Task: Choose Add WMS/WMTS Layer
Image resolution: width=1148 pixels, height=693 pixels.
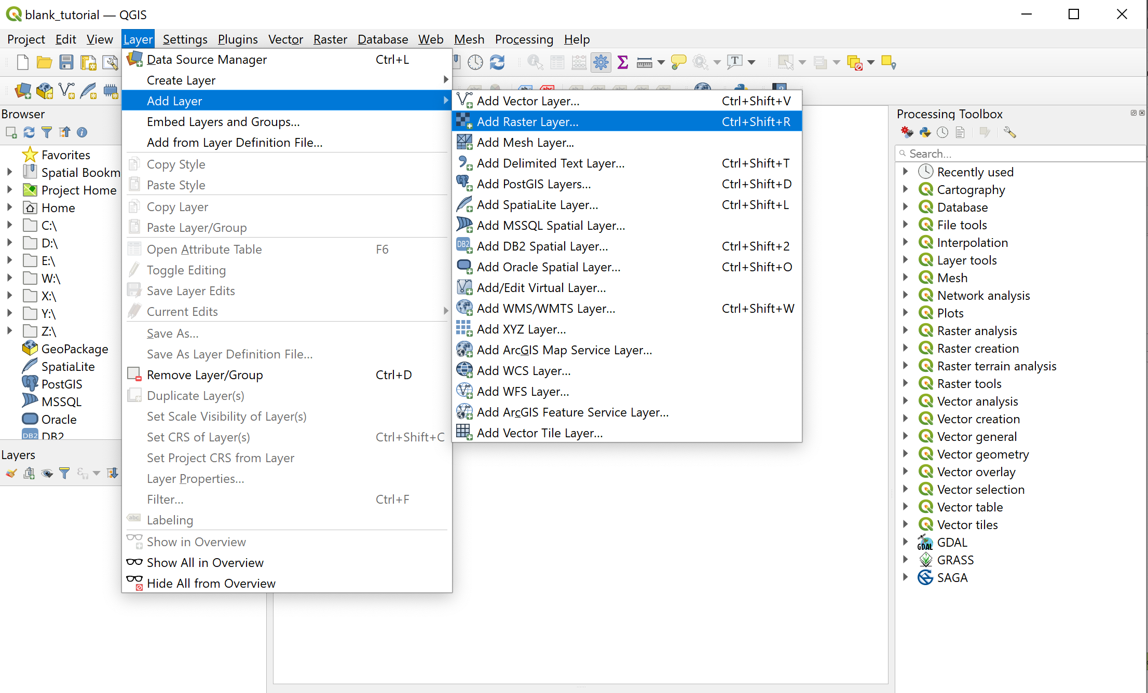Action: tap(627, 308)
